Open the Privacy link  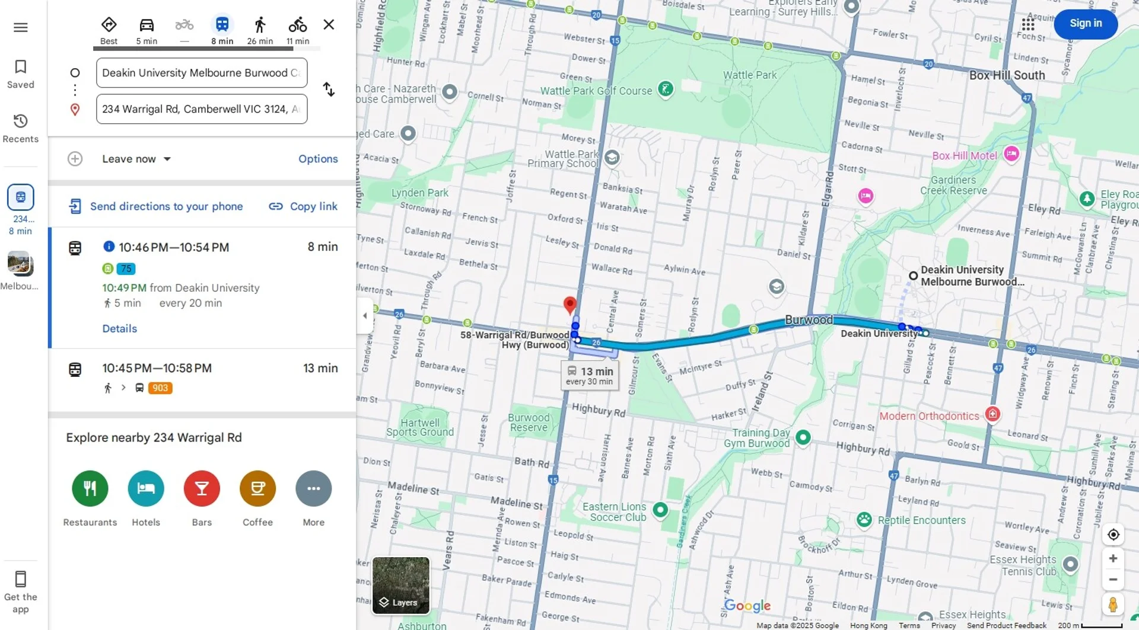click(x=943, y=625)
